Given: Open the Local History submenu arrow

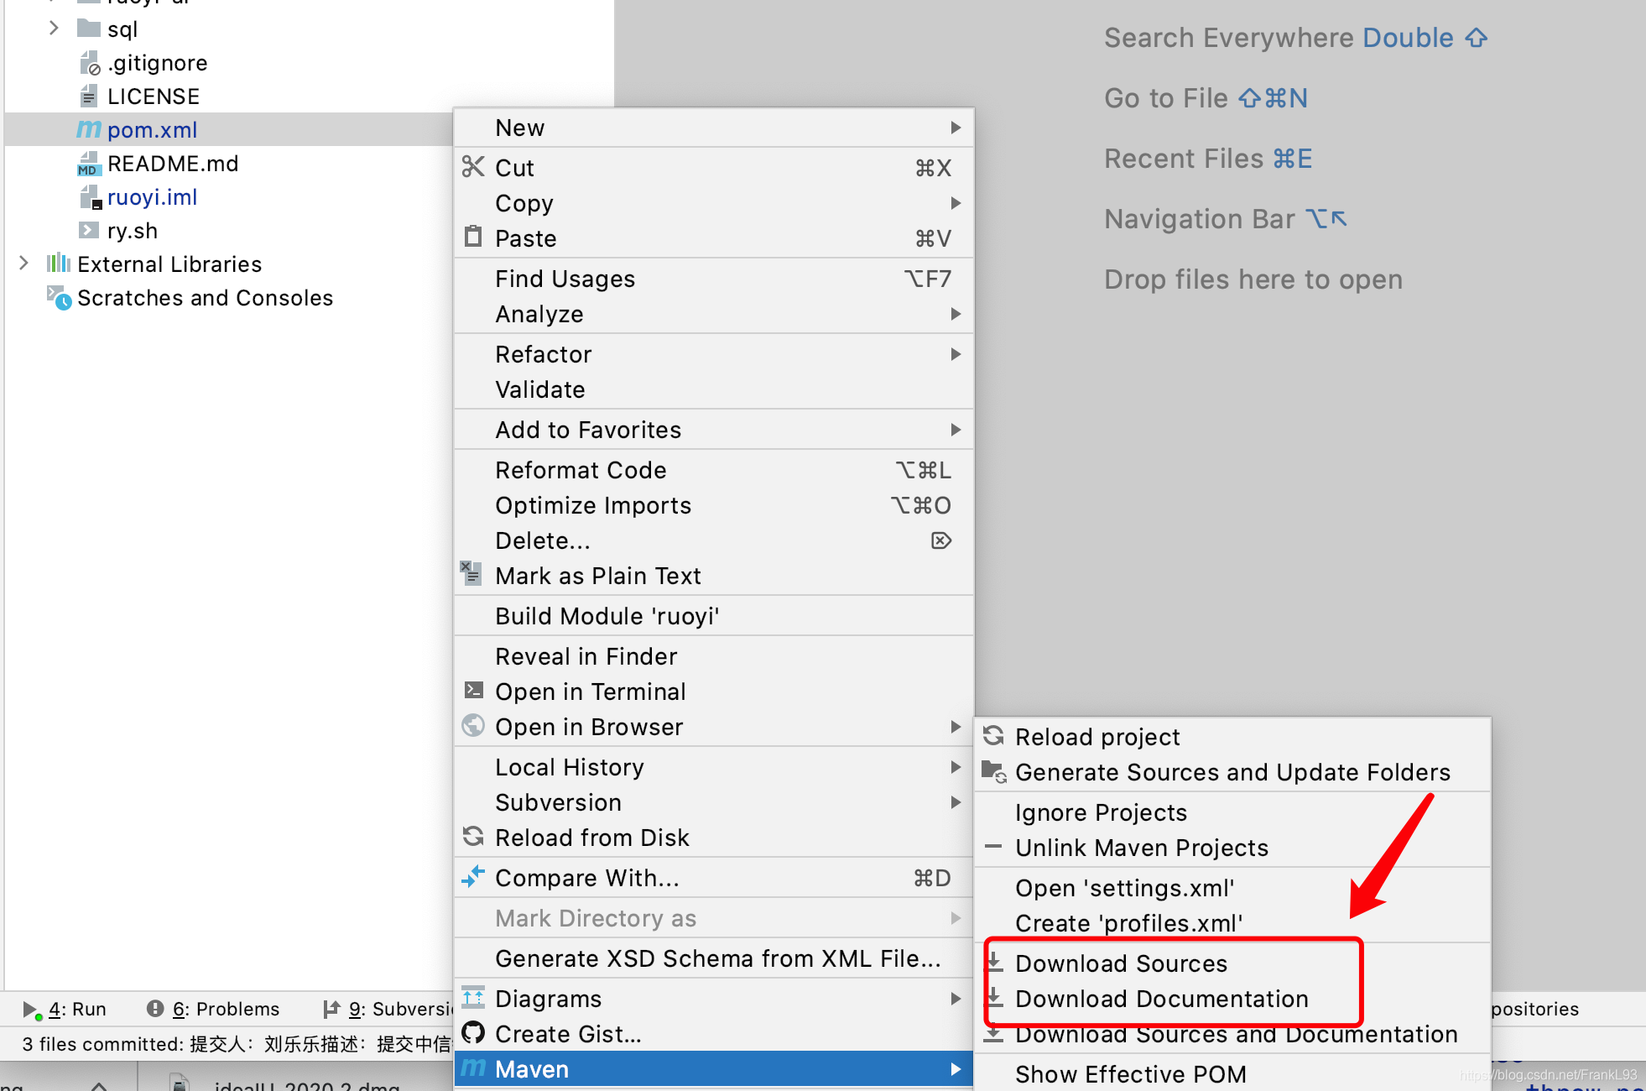Looking at the screenshot, I should pyautogui.click(x=956, y=767).
